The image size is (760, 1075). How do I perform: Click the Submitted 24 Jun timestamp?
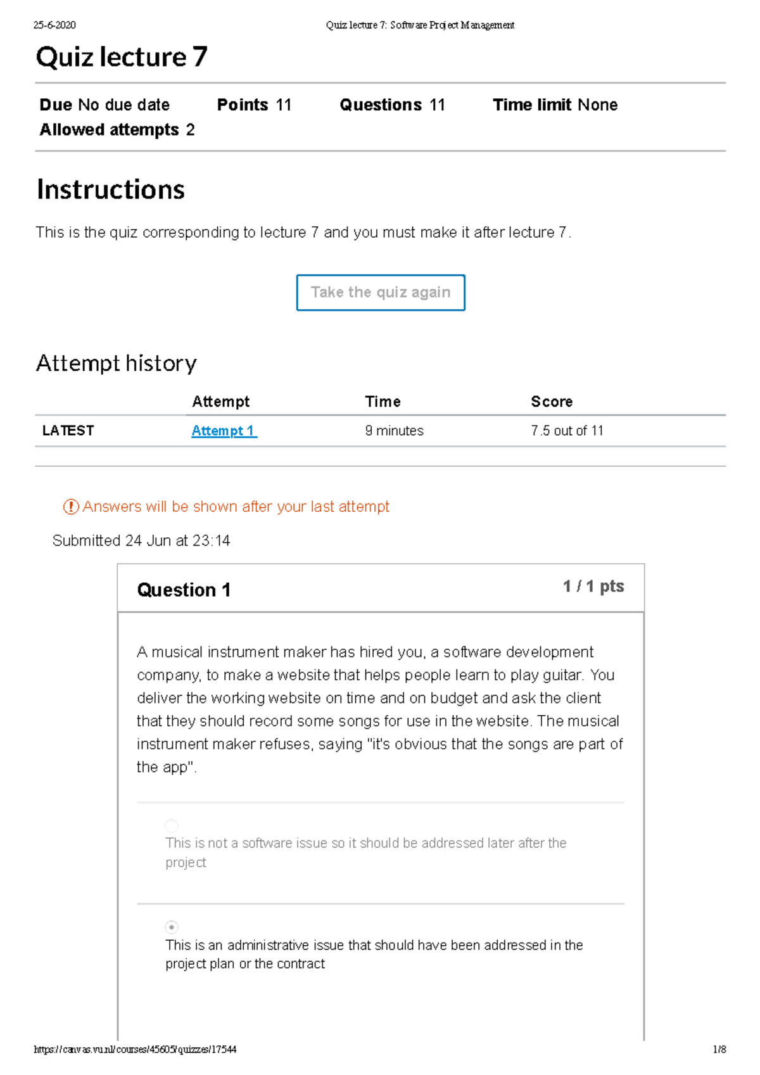coord(141,540)
